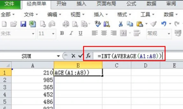
Task: Click cell containing 985
Action: point(33,80)
